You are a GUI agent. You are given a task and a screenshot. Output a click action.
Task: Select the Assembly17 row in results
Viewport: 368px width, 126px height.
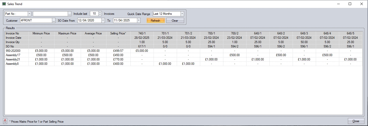coord(13,55)
